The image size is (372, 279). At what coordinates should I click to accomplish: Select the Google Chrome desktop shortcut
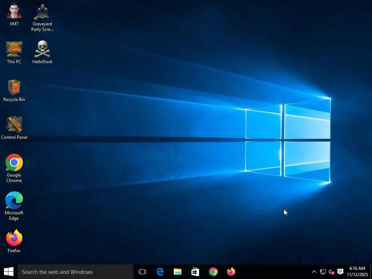(x=14, y=168)
